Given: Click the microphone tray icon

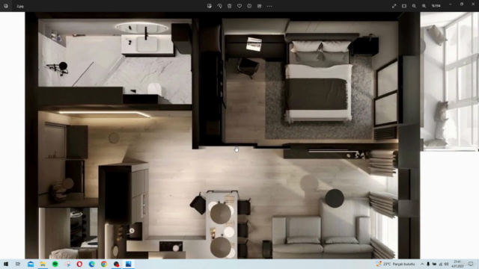Looking at the screenshot, I should pos(428,264).
